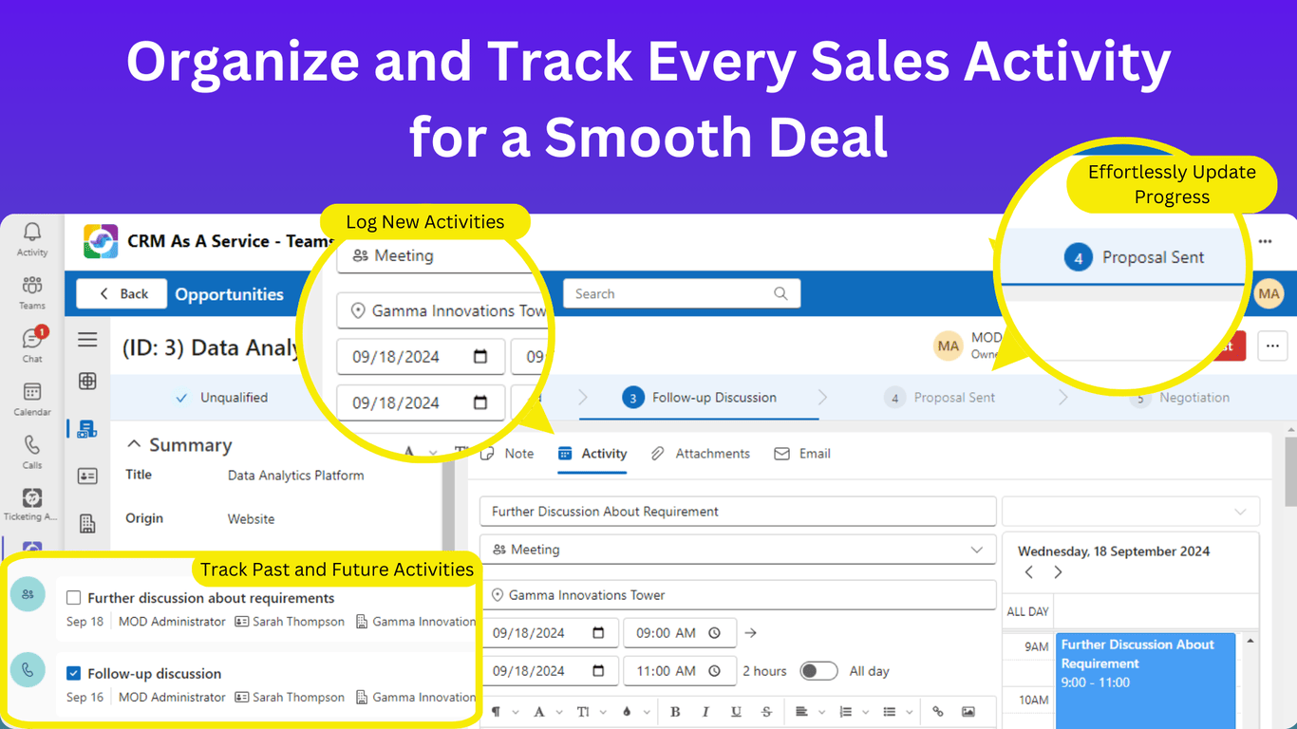Open the Teams header ellipsis menu

tap(1265, 242)
